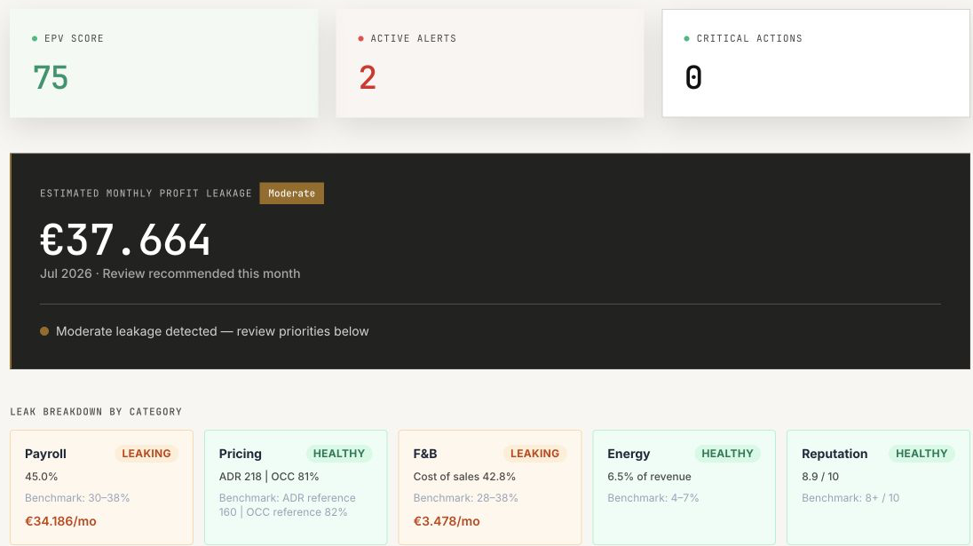Select '6.5% of revenue' text
Screen dimensions: 973x546
649,477
